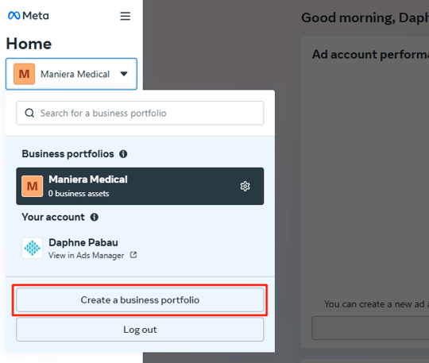Click Create a business portfolio button
The width and height of the screenshot is (429, 363).
pos(140,300)
